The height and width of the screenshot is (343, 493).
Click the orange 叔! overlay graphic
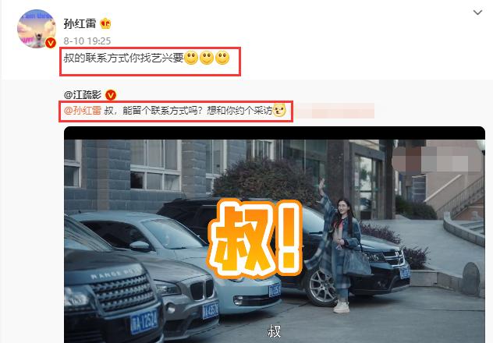pyautogui.click(x=255, y=239)
